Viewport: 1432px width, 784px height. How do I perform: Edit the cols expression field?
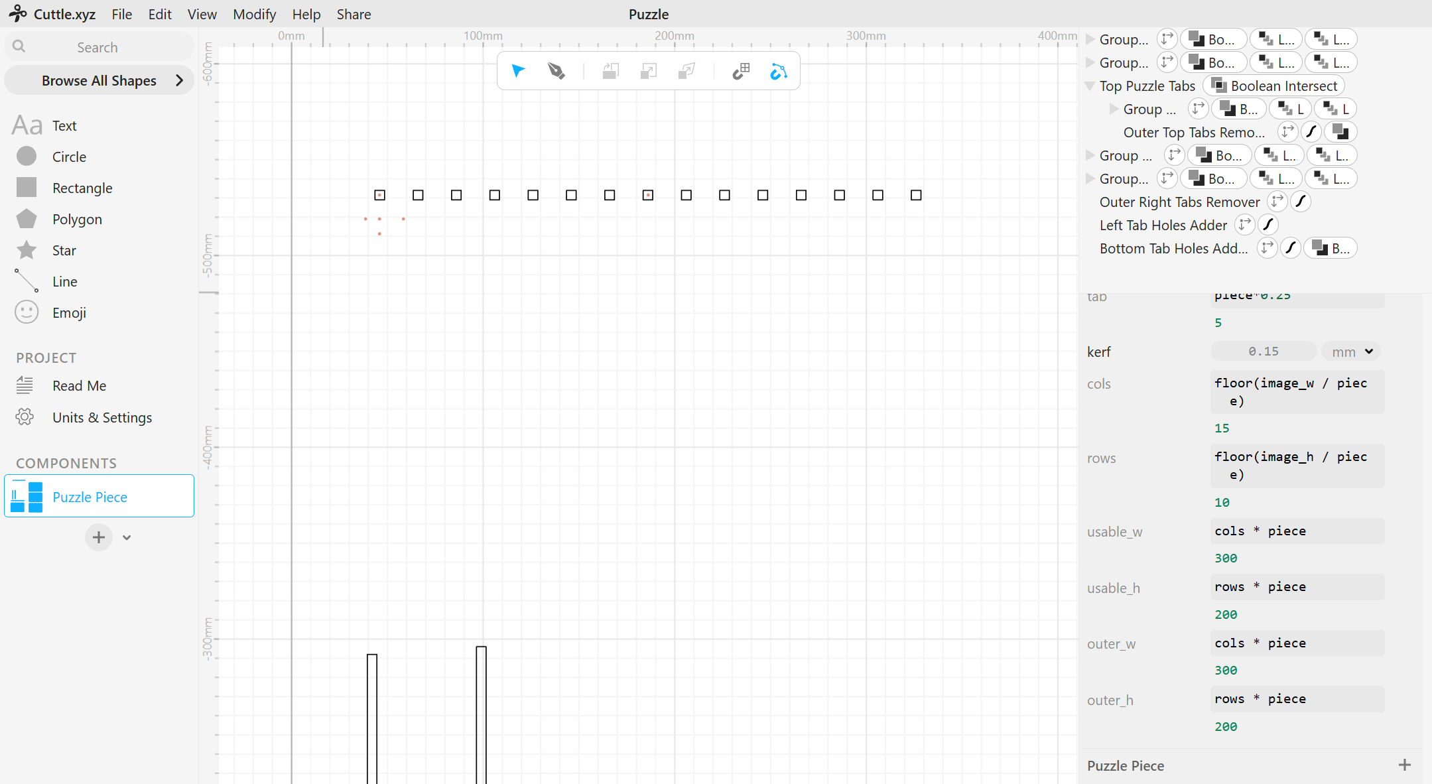point(1297,391)
